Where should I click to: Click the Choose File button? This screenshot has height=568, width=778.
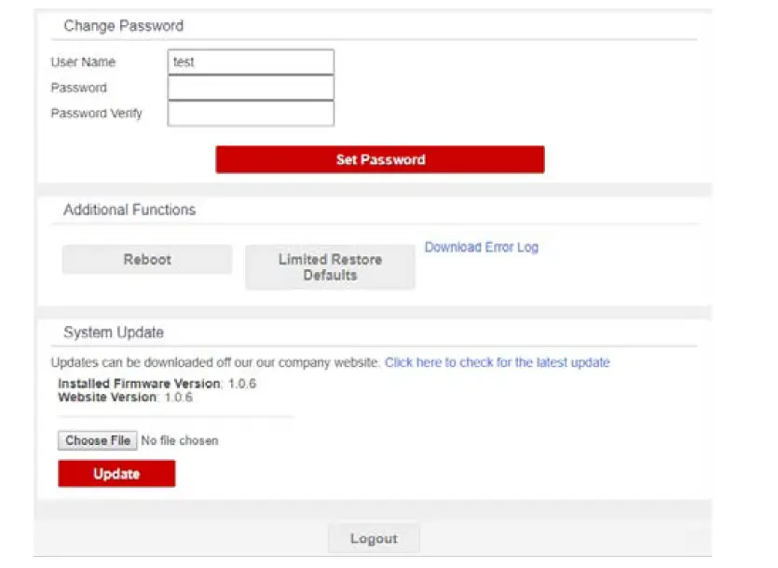pyautogui.click(x=98, y=440)
